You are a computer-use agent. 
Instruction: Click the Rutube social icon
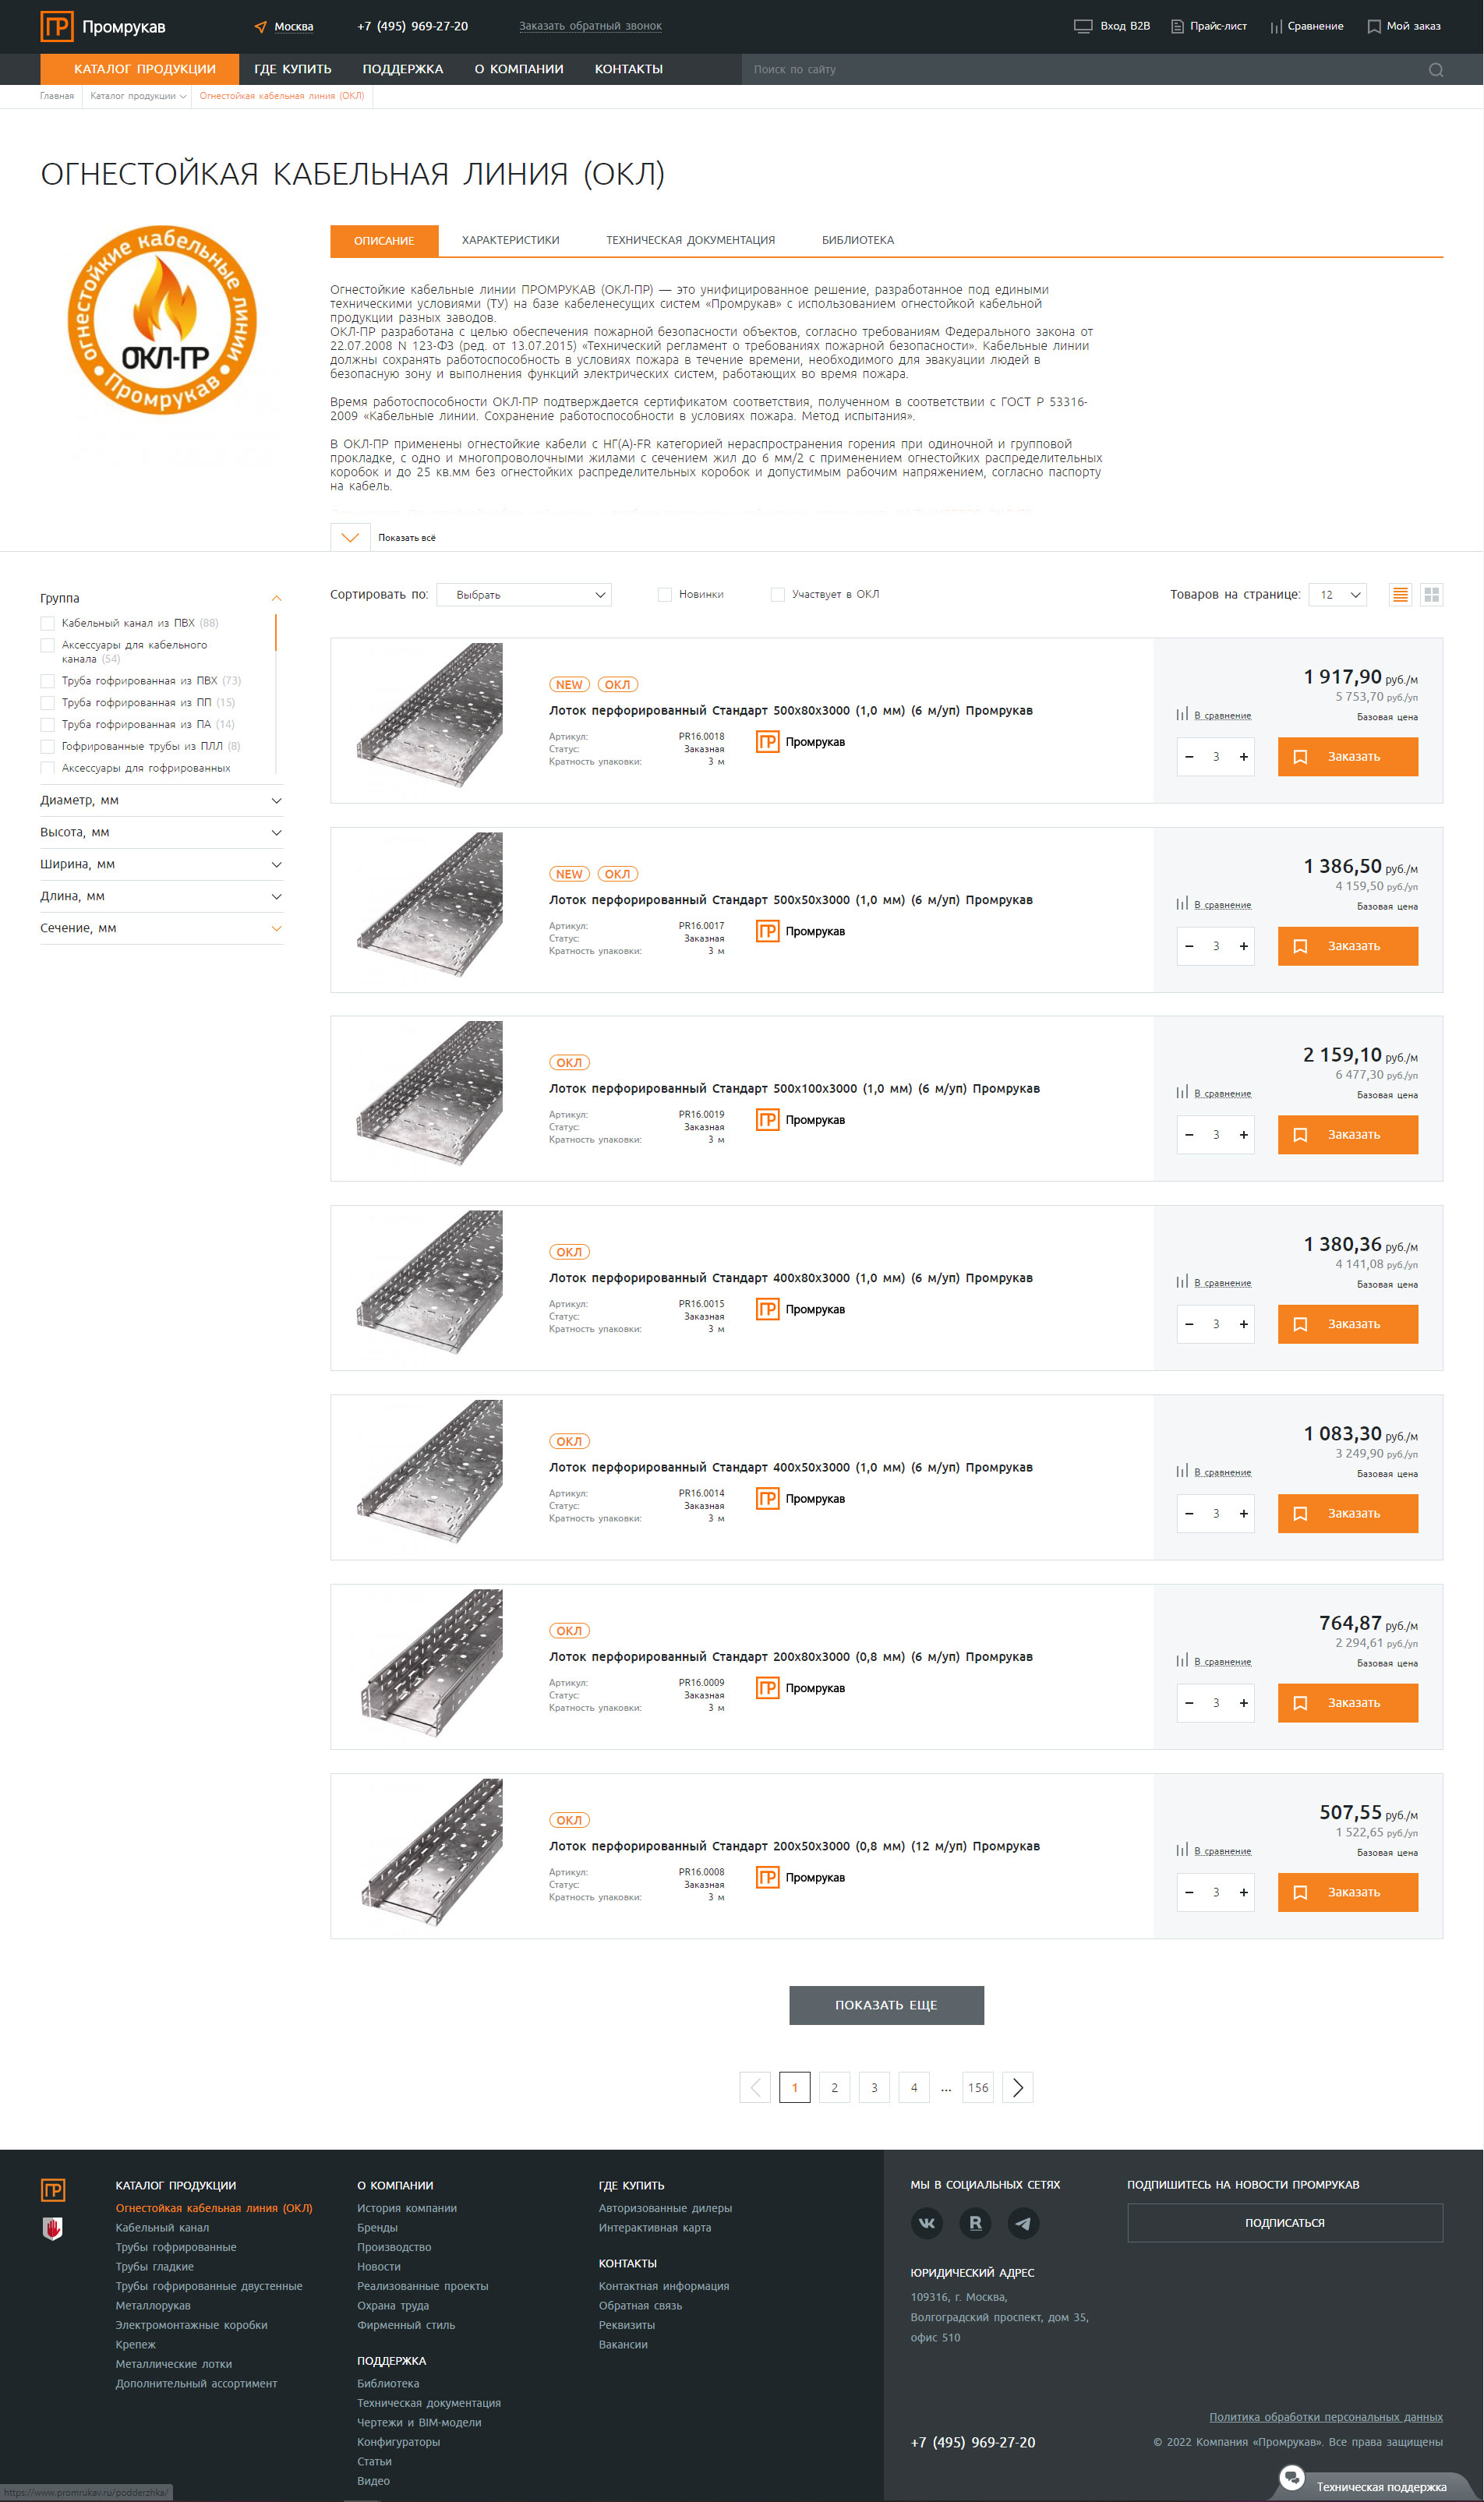(x=975, y=2222)
